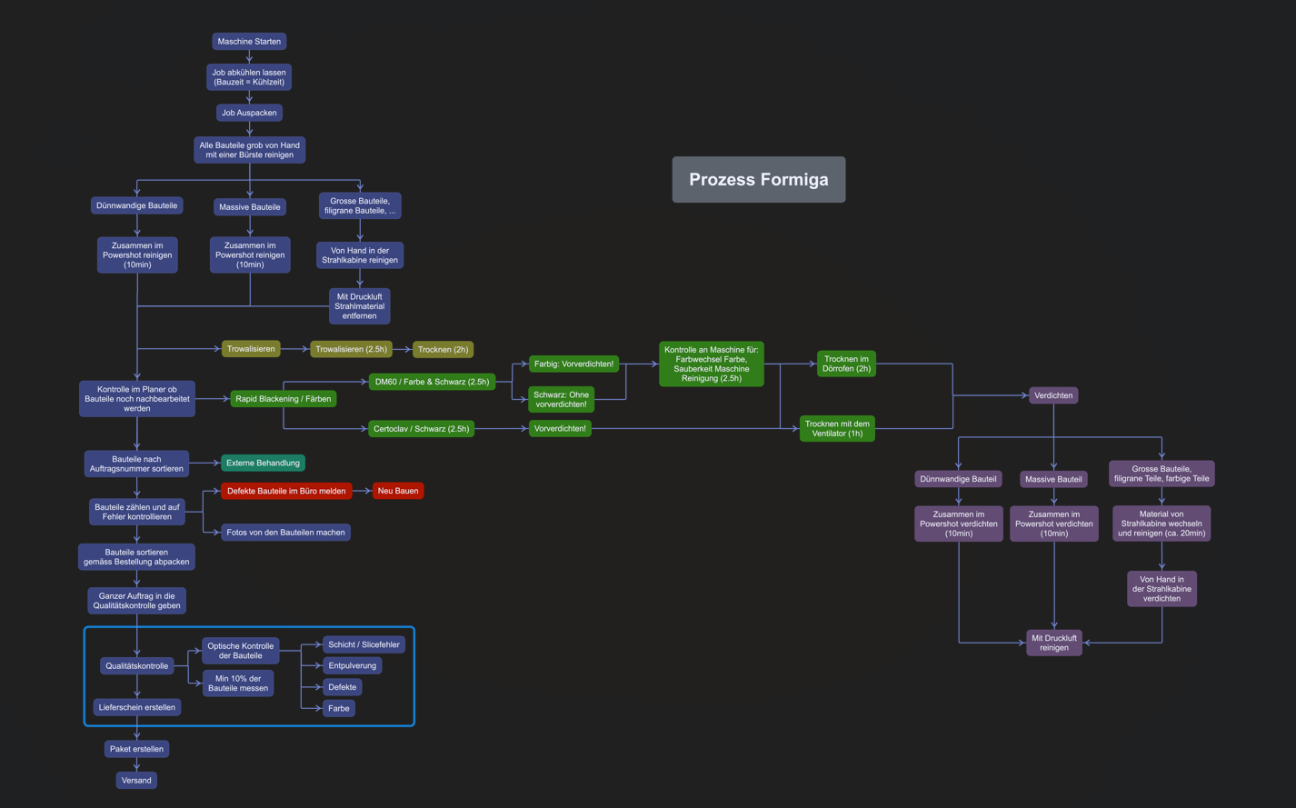The height and width of the screenshot is (808, 1296).
Task: Select 'Optische Kontrolle der Bauteile' node
Action: coord(241,651)
